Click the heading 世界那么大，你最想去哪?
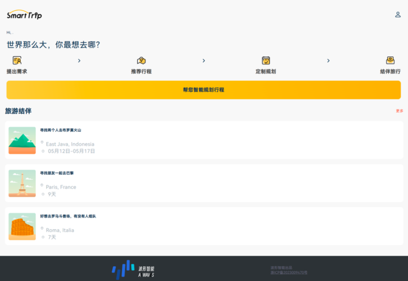This screenshot has width=408, height=281. 53,45
